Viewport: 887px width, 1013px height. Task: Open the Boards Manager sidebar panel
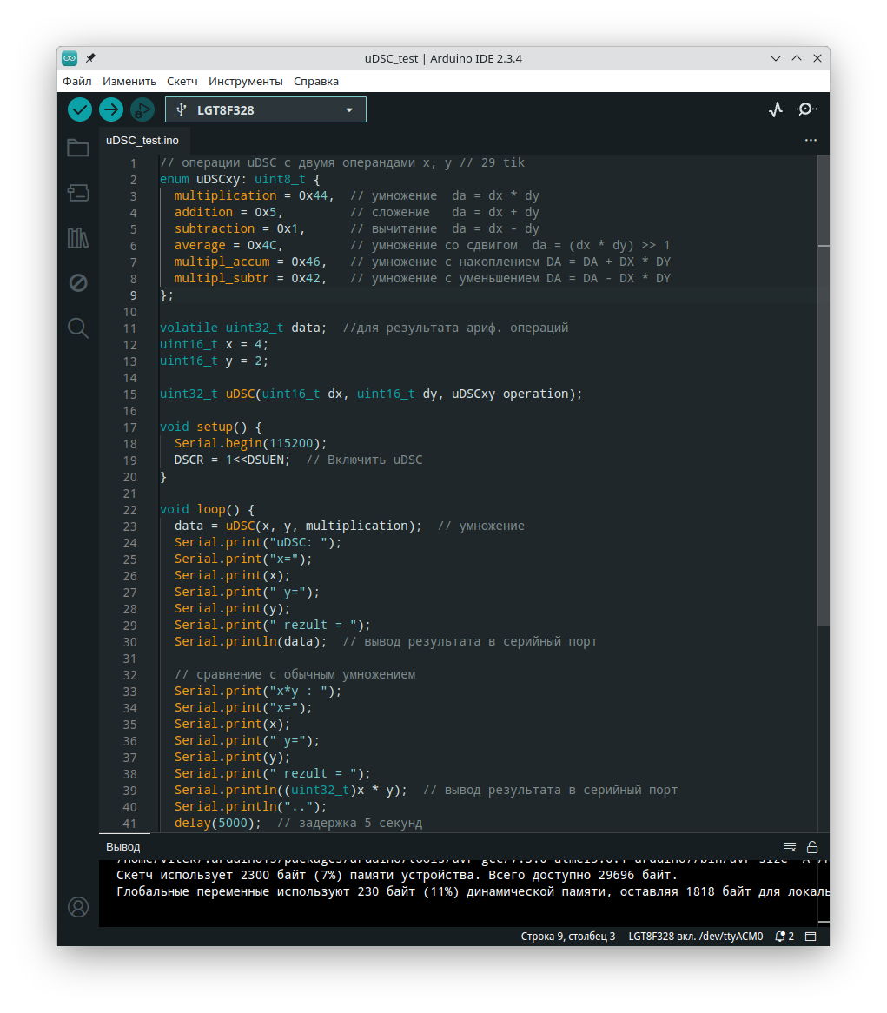(x=78, y=193)
